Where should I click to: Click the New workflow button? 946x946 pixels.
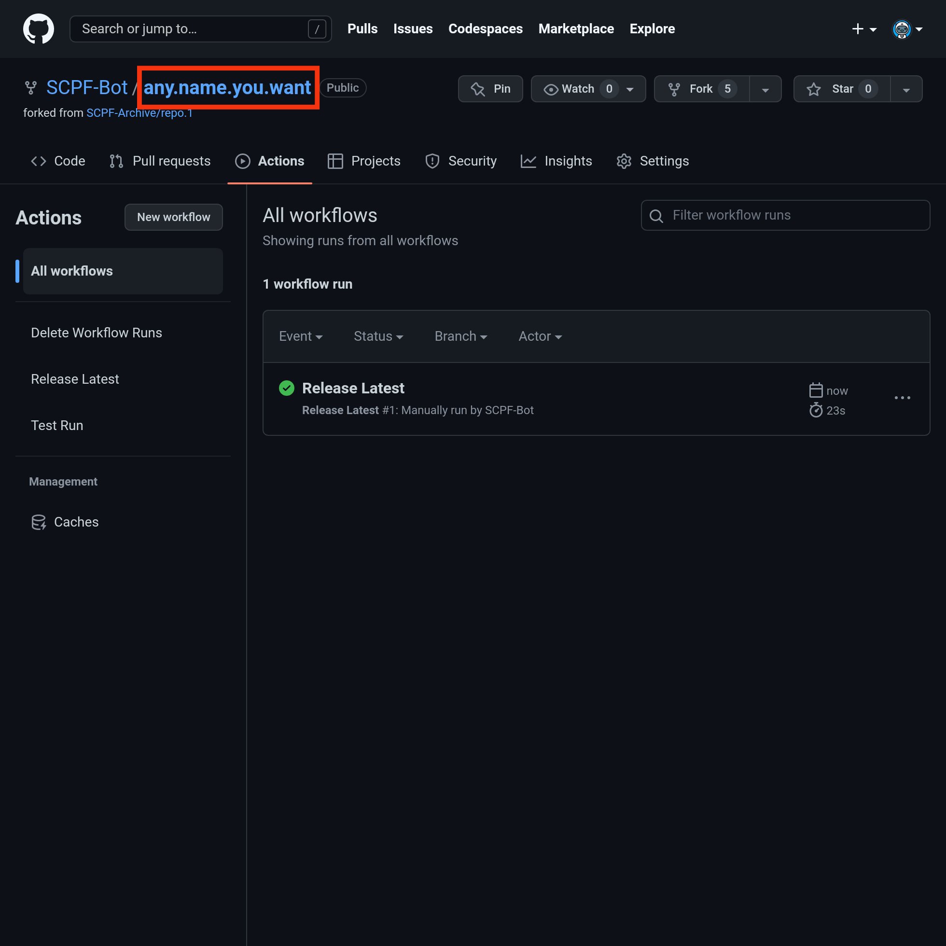click(x=173, y=217)
